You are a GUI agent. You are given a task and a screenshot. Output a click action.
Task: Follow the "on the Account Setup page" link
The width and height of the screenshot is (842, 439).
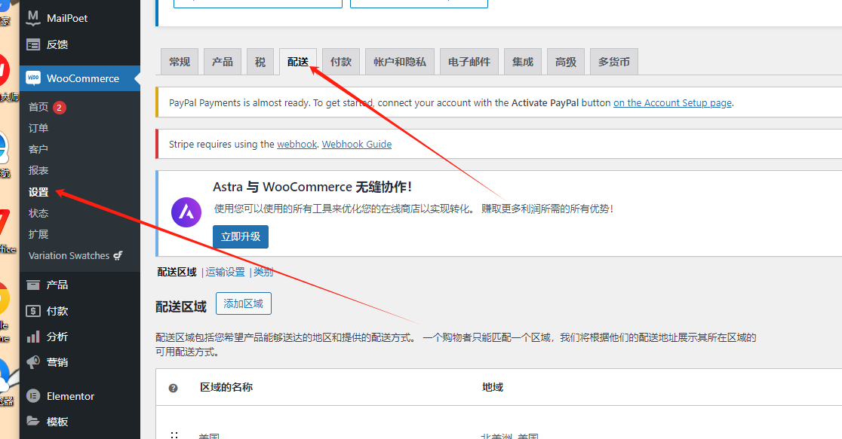(672, 103)
